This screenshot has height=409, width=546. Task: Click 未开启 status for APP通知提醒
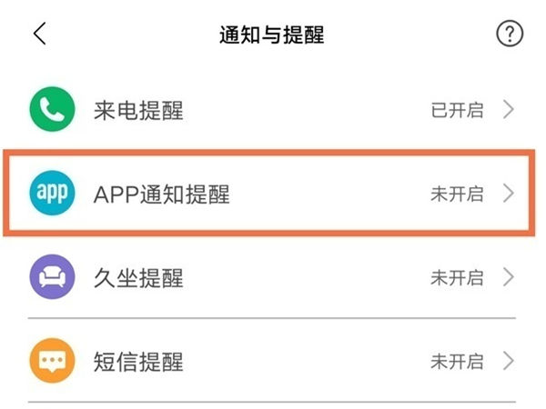click(457, 194)
